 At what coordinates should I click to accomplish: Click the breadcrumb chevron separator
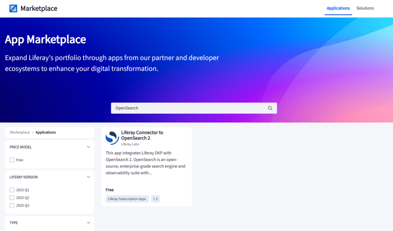[x=33, y=133]
